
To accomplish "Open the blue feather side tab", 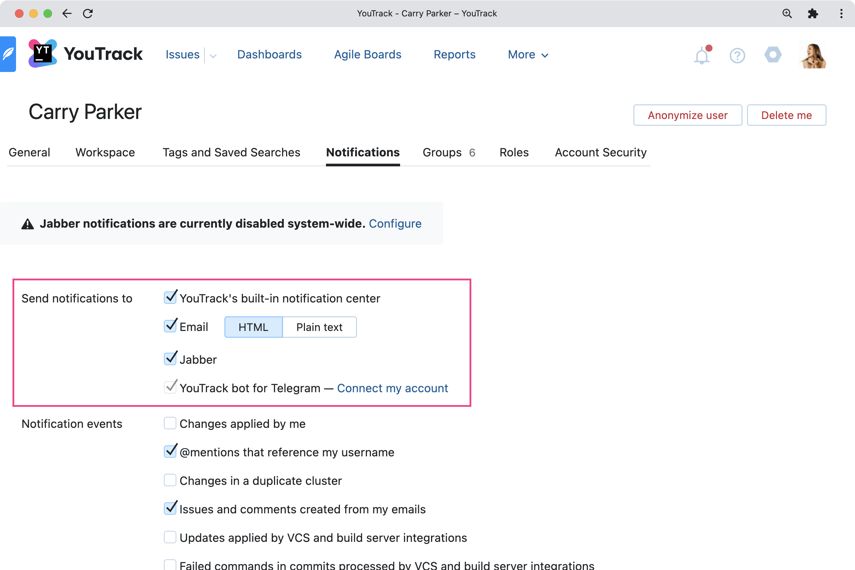I will (7, 54).
